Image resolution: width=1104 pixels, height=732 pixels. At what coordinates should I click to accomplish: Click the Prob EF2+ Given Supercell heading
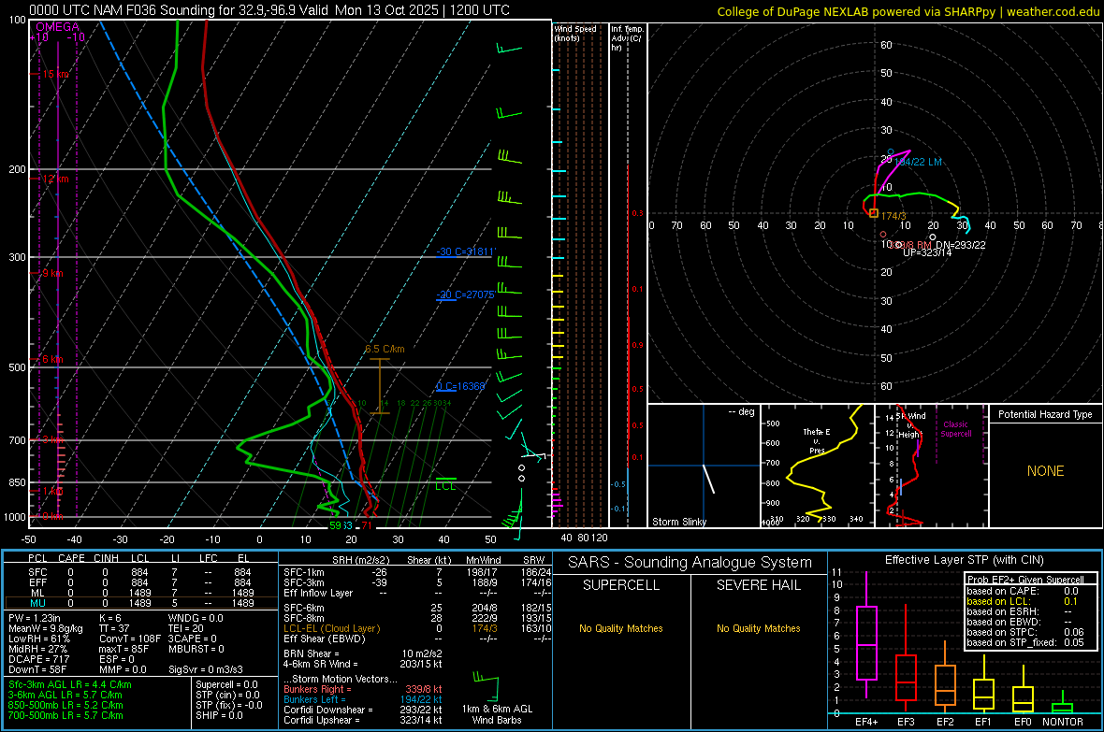[x=1025, y=580]
